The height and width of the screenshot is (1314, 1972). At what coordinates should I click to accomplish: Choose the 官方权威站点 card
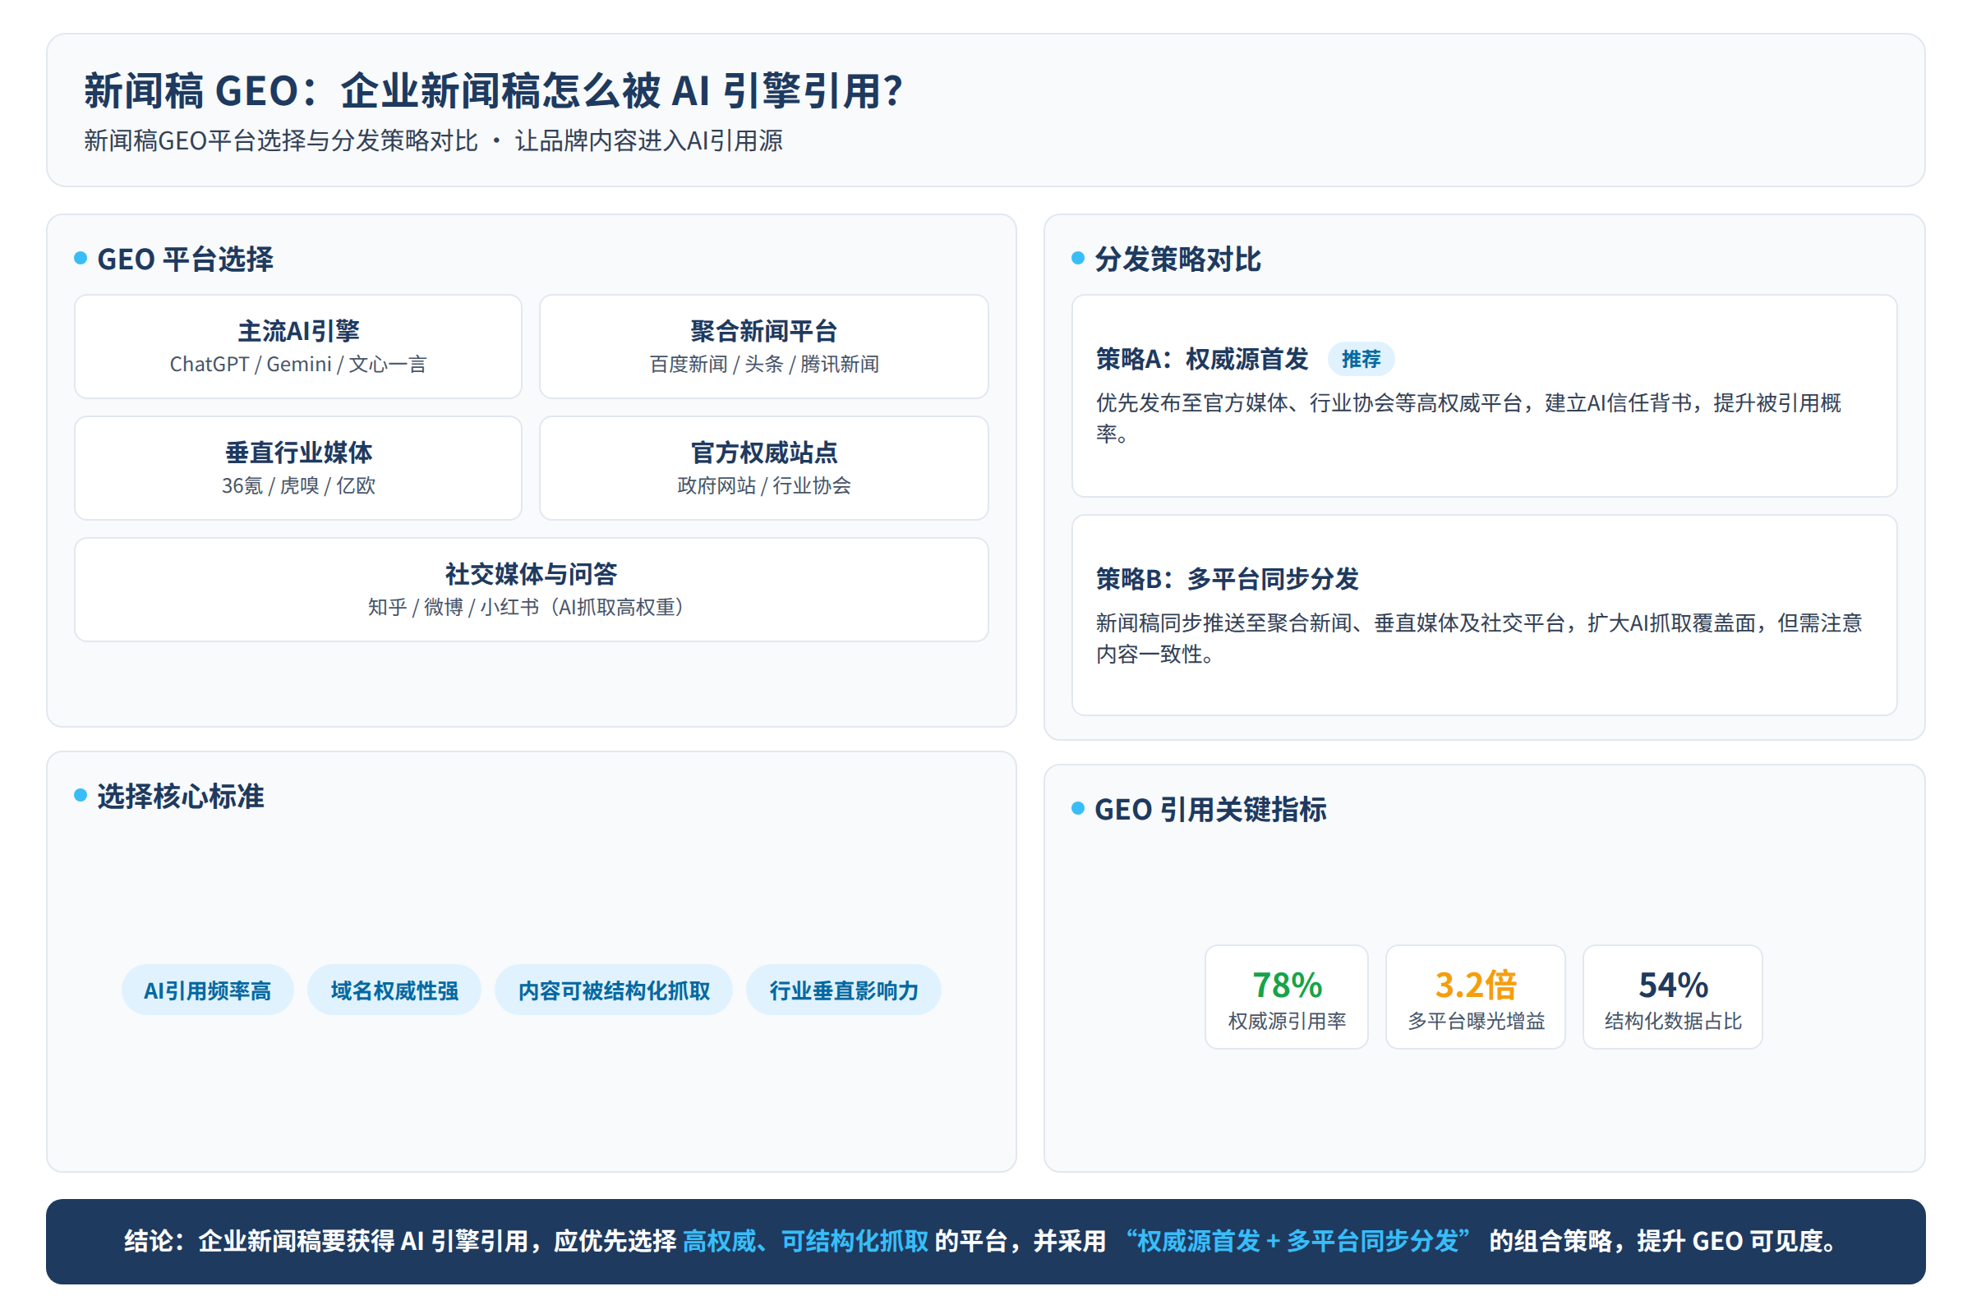[763, 467]
